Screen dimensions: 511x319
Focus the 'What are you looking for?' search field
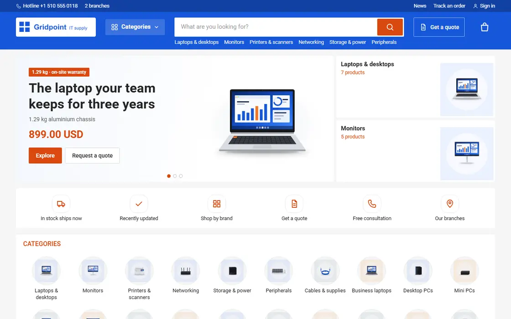[276, 27]
